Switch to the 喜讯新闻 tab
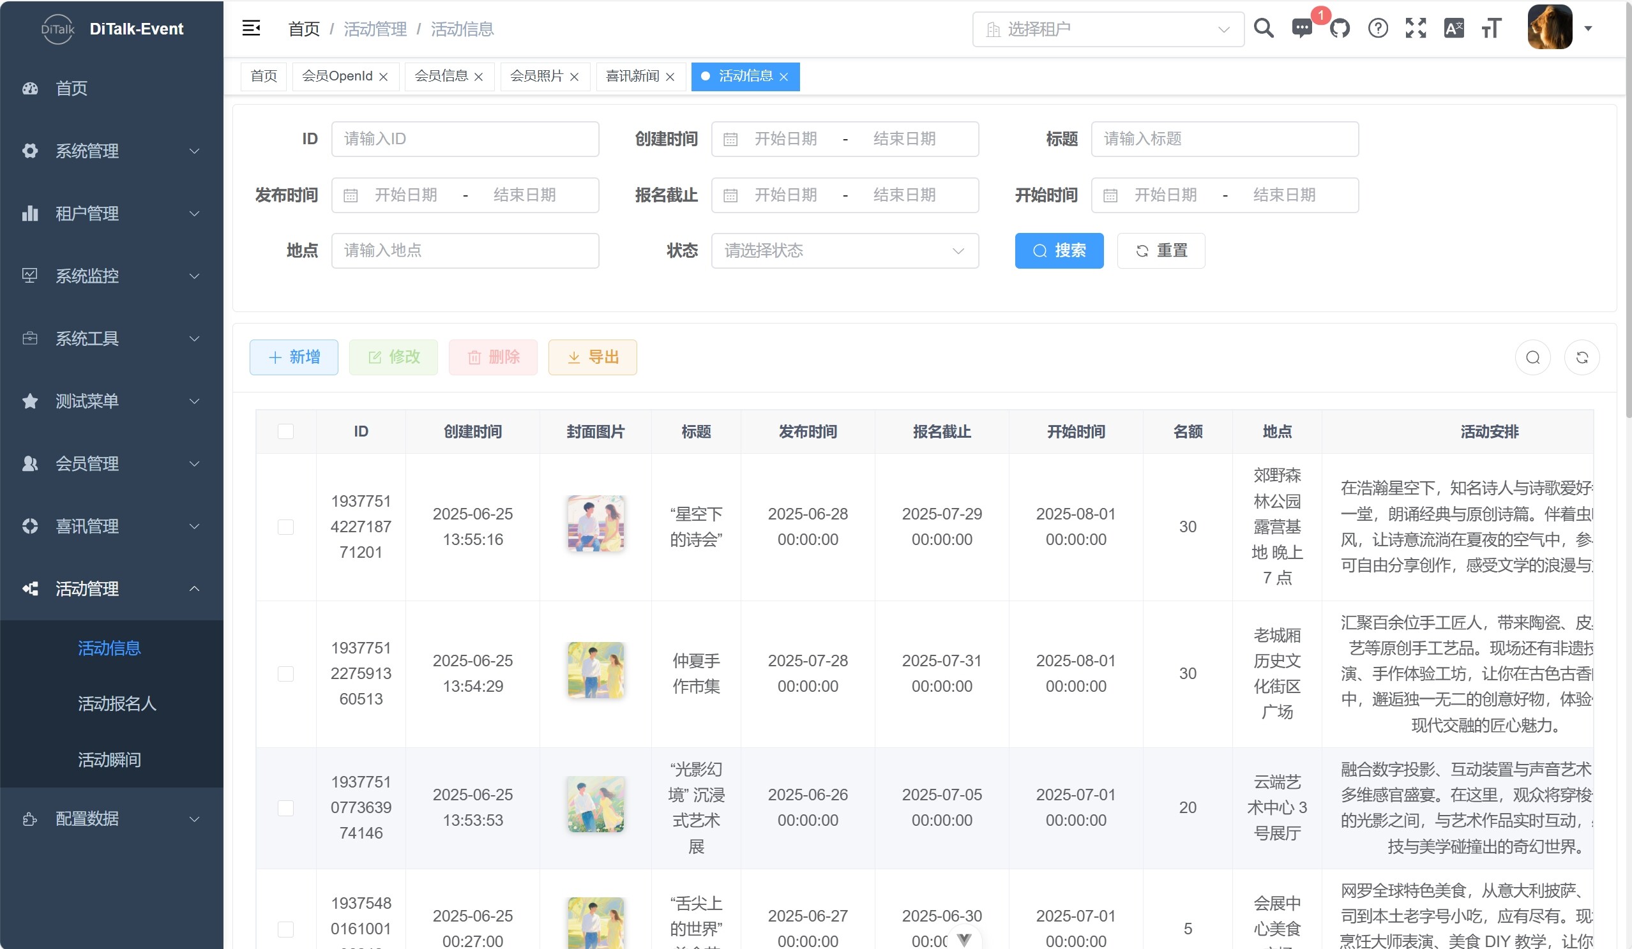Viewport: 1632px width, 949px height. [632, 77]
